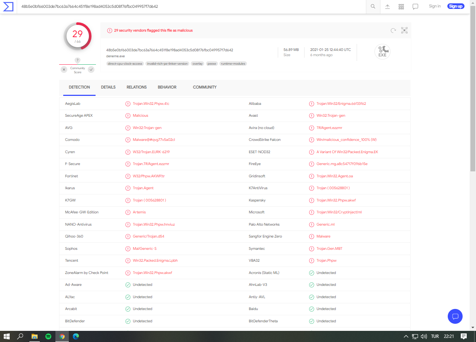Click the taskbar clock showing 22:21

[449, 336]
